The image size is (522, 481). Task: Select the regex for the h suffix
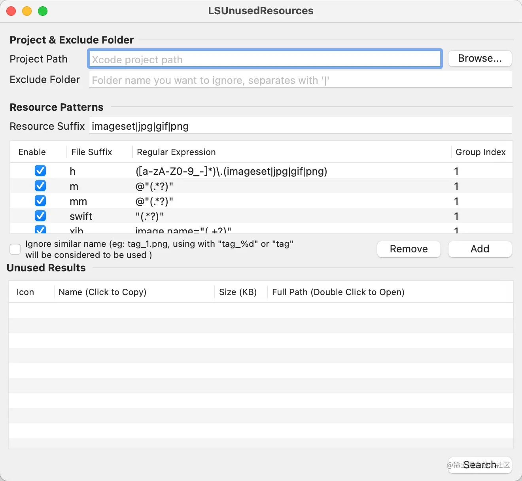(x=231, y=171)
